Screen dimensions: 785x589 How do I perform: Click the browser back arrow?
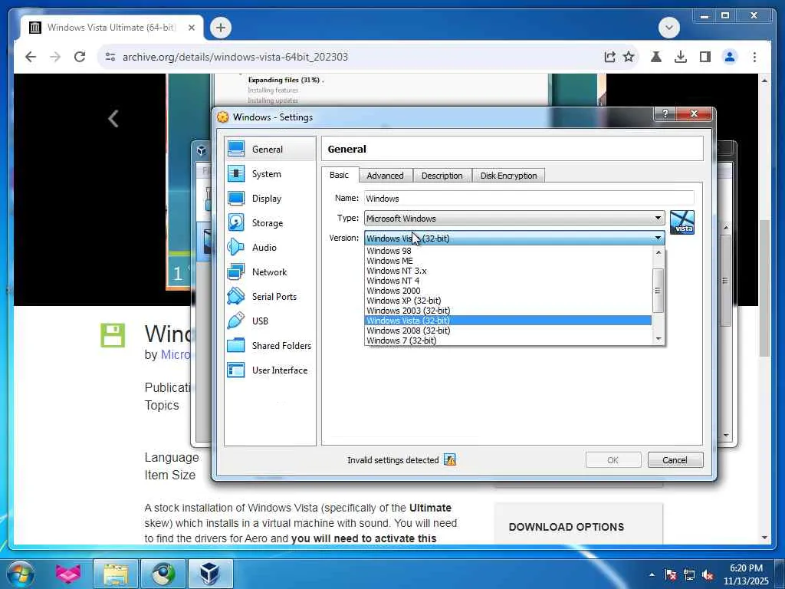click(x=31, y=57)
